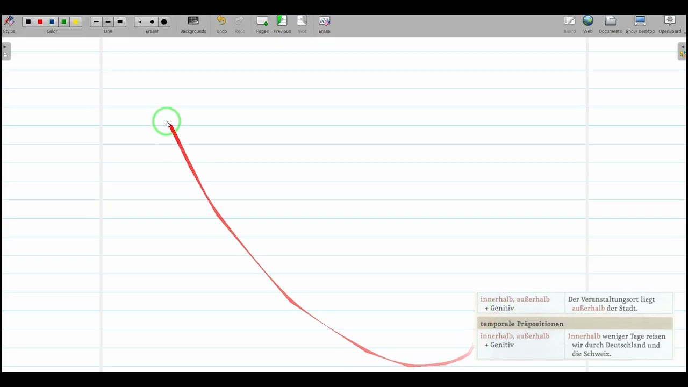Select the black pen color
The height and width of the screenshot is (387, 688).
pos(28,22)
